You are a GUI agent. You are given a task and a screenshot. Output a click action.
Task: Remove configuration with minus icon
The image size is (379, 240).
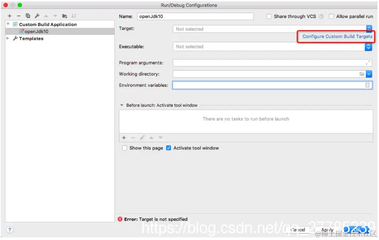coord(18,16)
